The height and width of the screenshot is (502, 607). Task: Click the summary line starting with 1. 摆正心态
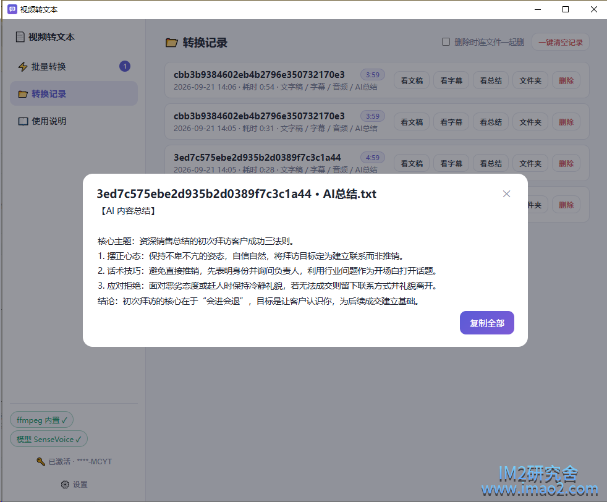[x=252, y=256]
